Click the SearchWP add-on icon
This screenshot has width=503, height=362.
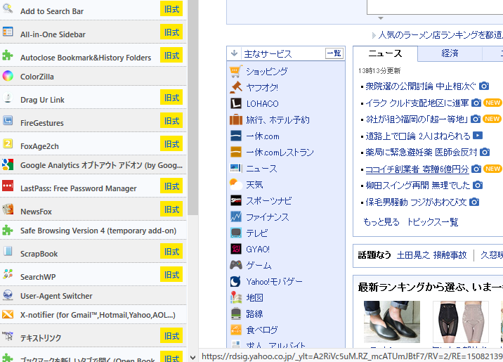[8, 274]
